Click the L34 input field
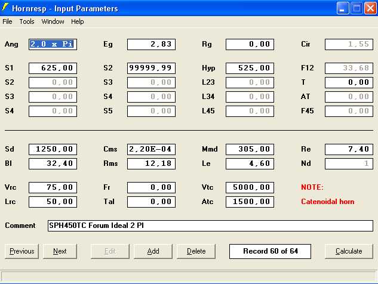Viewport: 378px width, 284px height. pyautogui.click(x=250, y=97)
